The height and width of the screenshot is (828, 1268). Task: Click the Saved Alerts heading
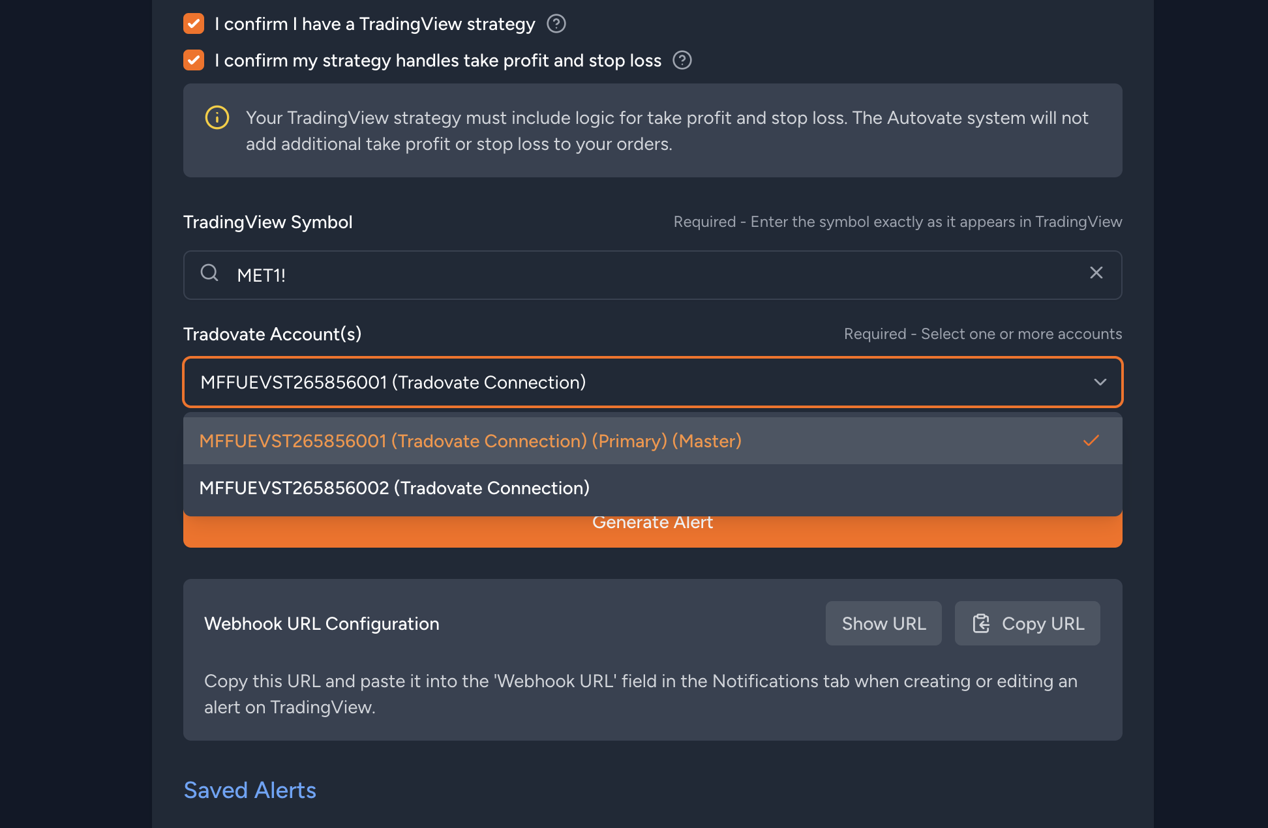pyautogui.click(x=250, y=790)
